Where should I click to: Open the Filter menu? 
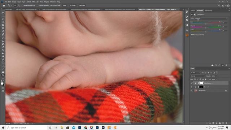pyautogui.click(x=34, y=2)
